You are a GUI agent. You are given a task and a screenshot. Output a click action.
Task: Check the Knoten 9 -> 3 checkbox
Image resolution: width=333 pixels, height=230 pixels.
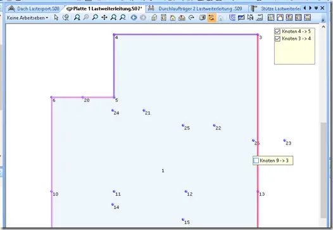point(256,160)
